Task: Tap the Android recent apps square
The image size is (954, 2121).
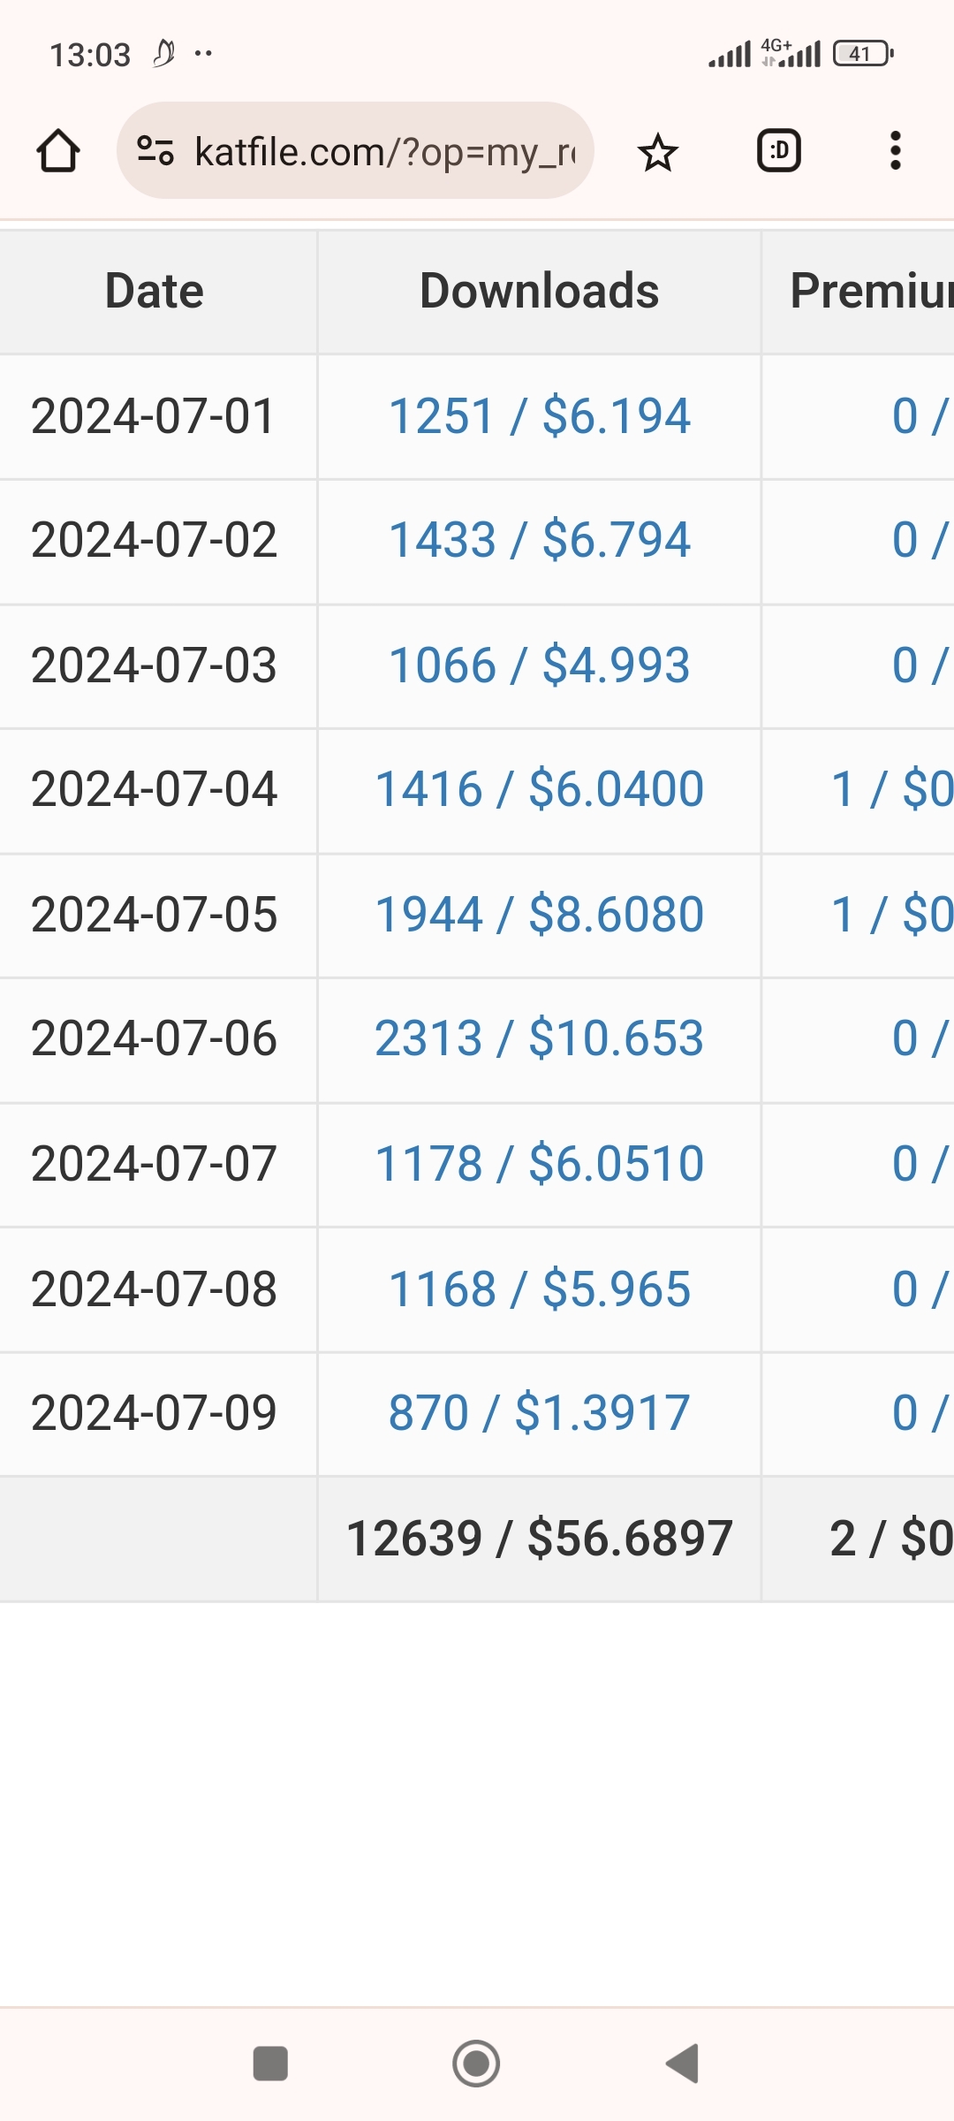Action: [x=270, y=2064]
